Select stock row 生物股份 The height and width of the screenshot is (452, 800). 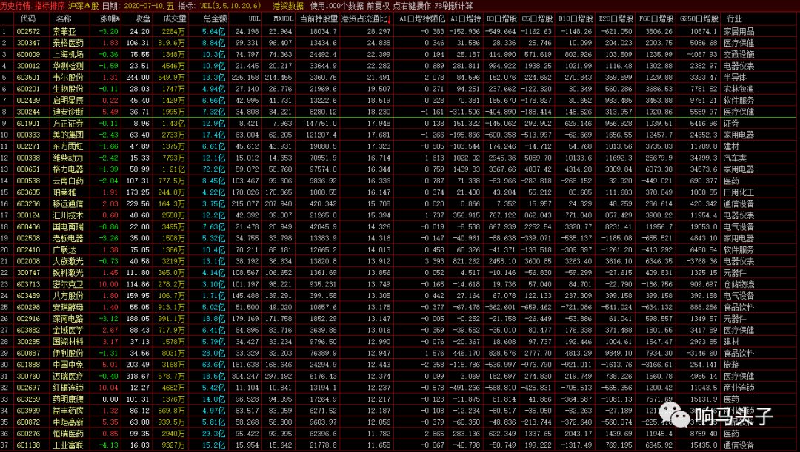pos(398,90)
